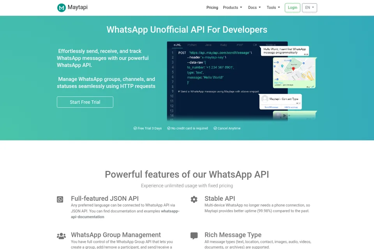Click the Hello World message bubble
This screenshot has width=374, height=249.
(x=285, y=51)
